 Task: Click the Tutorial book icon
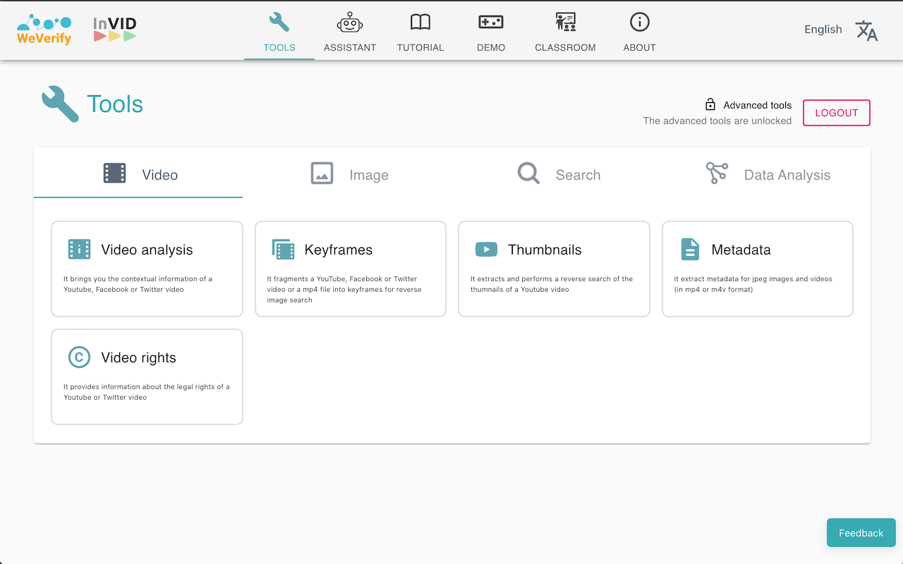(420, 22)
